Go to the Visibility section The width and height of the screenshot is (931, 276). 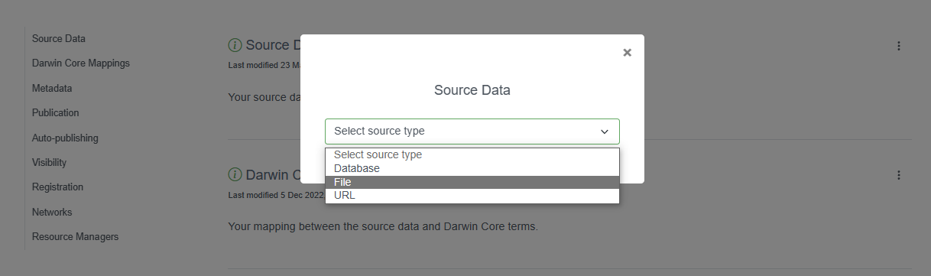49,163
